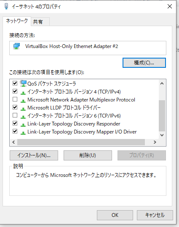
Task: Click the VirtualBox network adapter icon
Action: click(x=17, y=46)
